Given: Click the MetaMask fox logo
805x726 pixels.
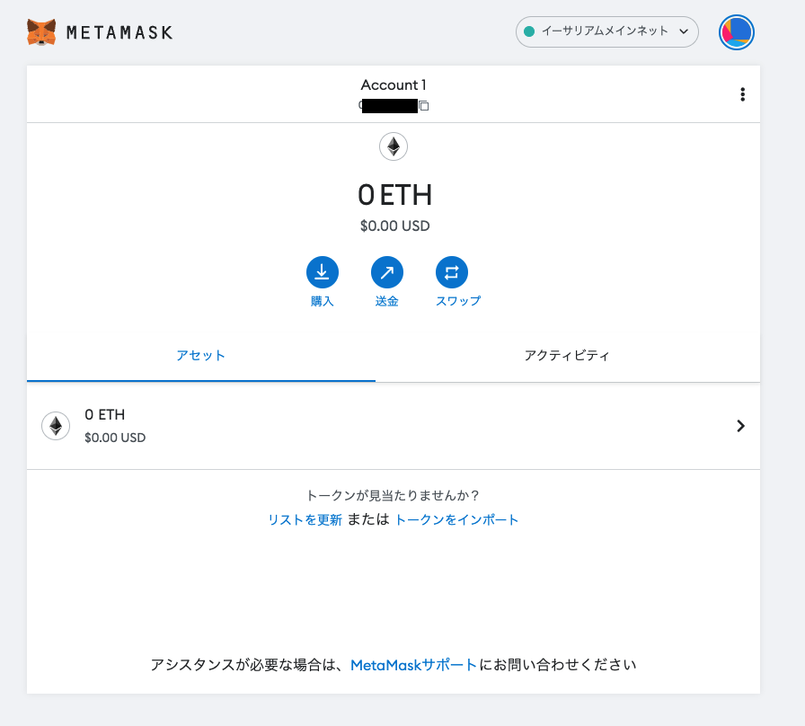Looking at the screenshot, I should click(41, 32).
